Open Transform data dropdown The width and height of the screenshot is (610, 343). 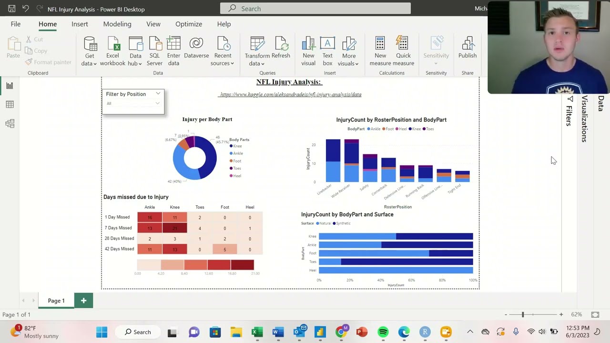[x=263, y=64]
